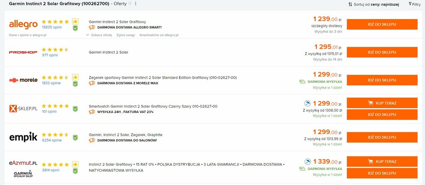425x185 pixels.
Task: Click the Garmin oficjalny sklep badge
Action: coord(23,174)
